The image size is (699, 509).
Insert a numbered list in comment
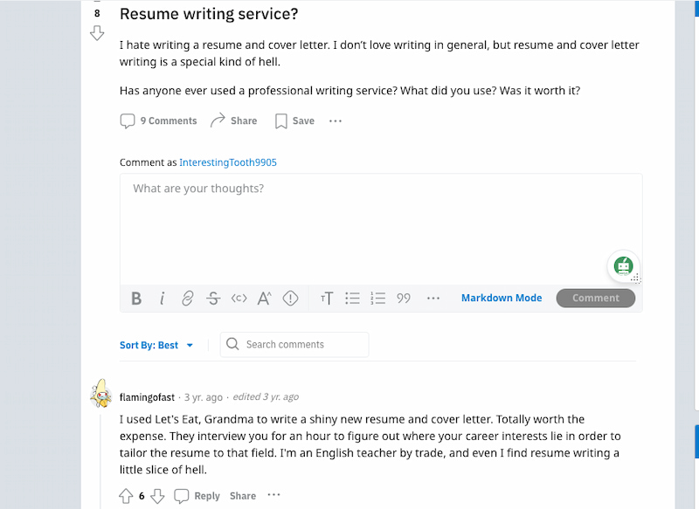[377, 298]
